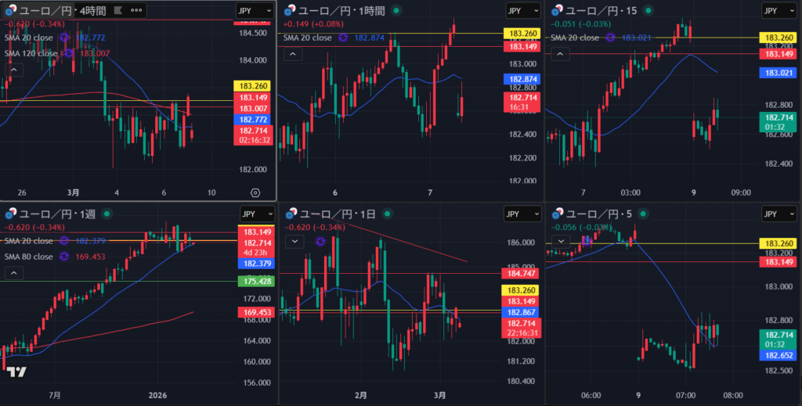Click the TradingView logo on the weekly chart

tap(17, 372)
